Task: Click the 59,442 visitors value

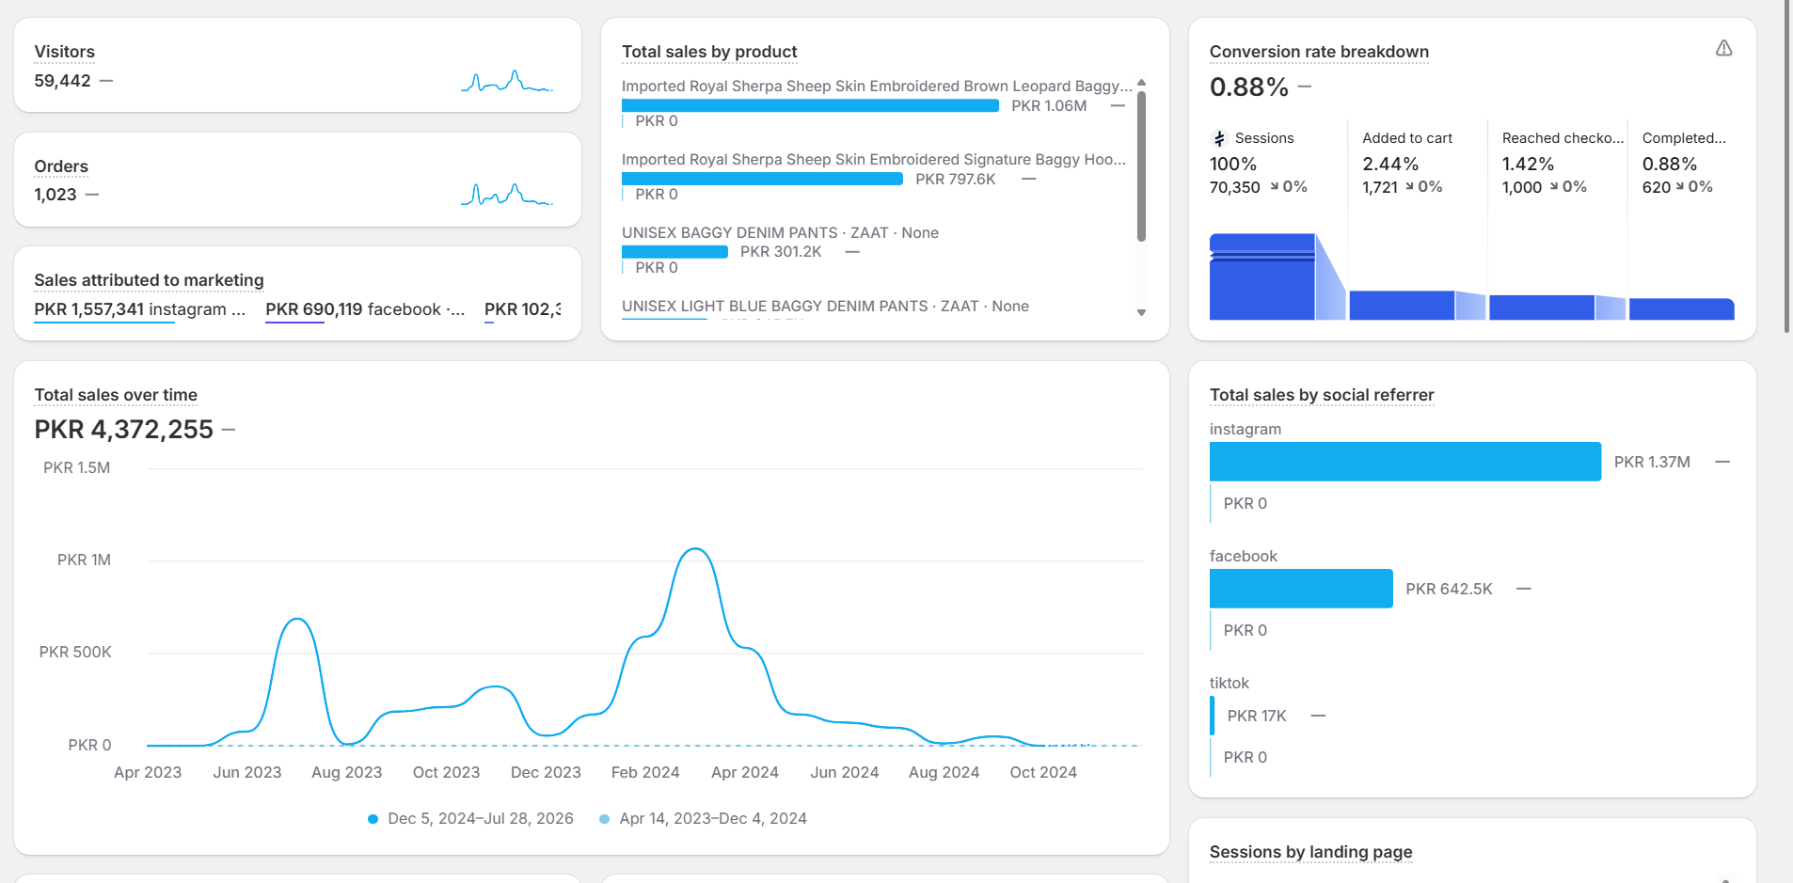Action: pos(62,81)
